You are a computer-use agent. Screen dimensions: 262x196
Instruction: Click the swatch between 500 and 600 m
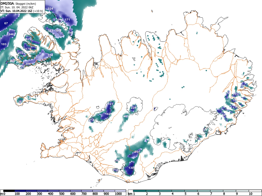(x=65, y=191)
